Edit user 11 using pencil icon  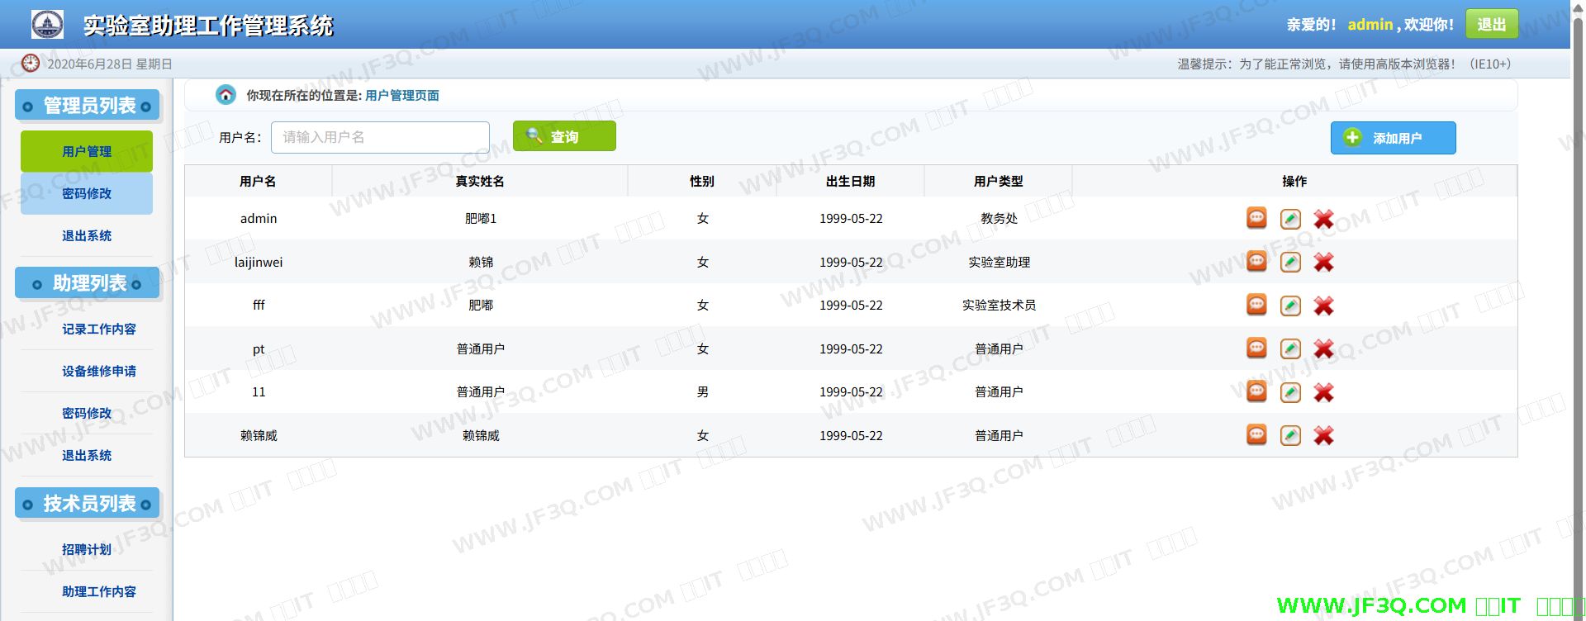(x=1289, y=392)
